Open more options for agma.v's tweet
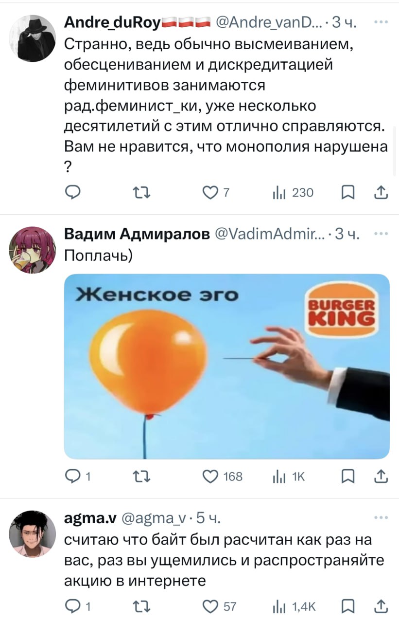 382,518
